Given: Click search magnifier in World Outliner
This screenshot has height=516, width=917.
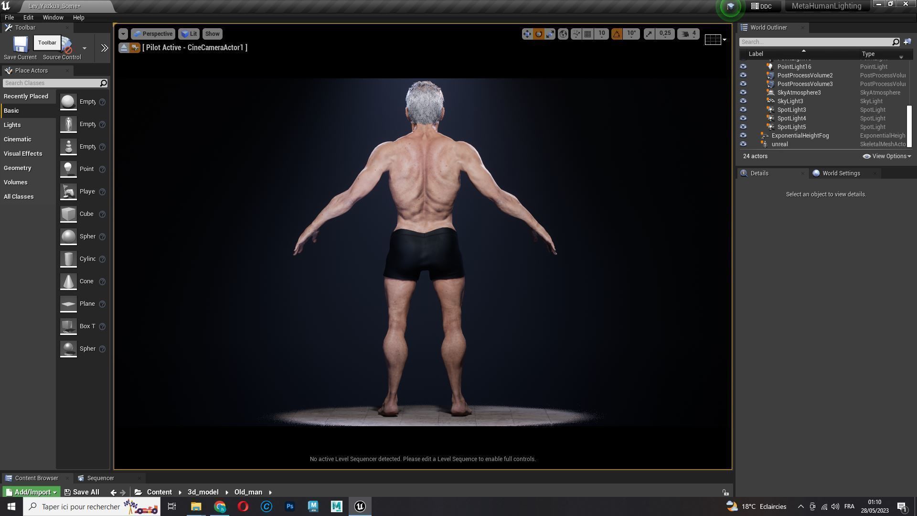Looking at the screenshot, I should 896,42.
